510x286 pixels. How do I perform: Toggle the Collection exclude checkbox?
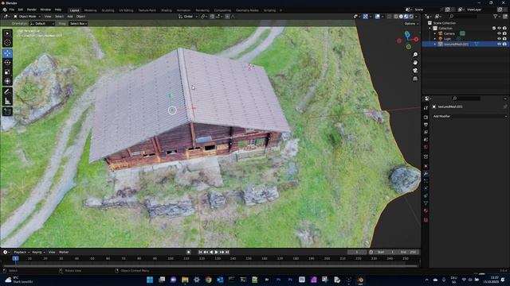pyautogui.click(x=494, y=29)
